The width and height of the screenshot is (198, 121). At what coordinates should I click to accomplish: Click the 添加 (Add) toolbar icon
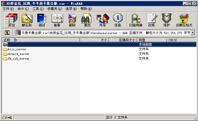coord(11,20)
